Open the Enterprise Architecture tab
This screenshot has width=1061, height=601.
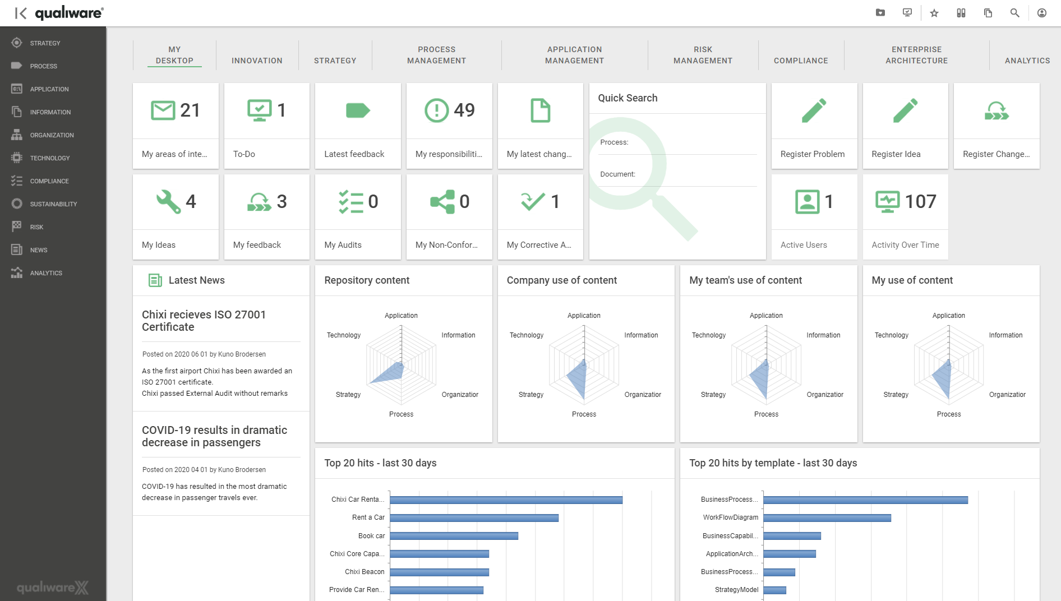(x=916, y=55)
